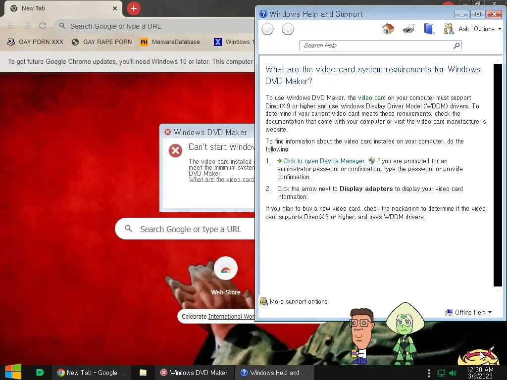Open the MalwareDatabase bookmark
The image size is (507, 380).
click(x=173, y=42)
